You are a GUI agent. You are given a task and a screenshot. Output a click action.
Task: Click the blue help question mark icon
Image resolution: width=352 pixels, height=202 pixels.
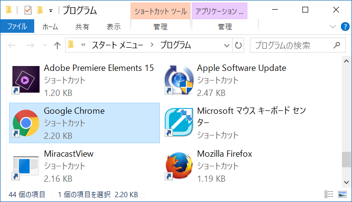[x=345, y=27]
